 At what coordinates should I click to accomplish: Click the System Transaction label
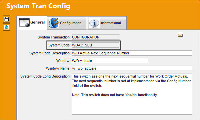(54, 37)
